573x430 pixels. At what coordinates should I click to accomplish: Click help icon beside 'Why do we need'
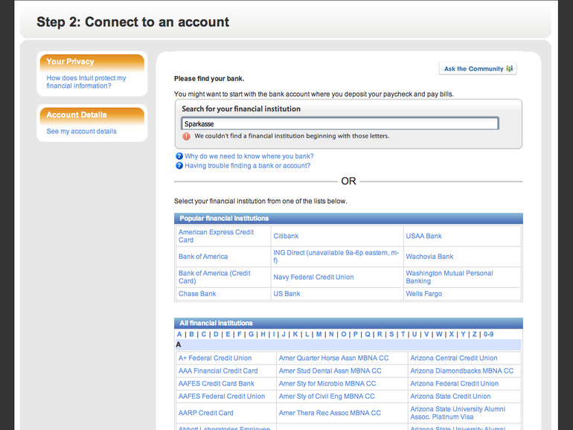(179, 156)
